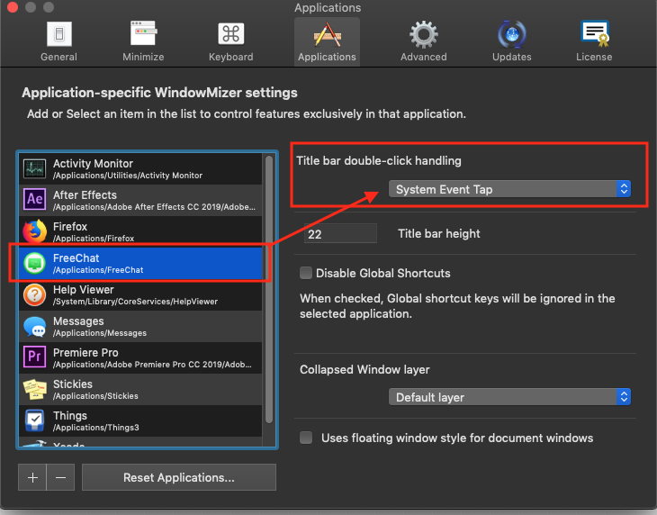This screenshot has height=515, width=657.
Task: Click Reset Applications button
Action: click(179, 477)
